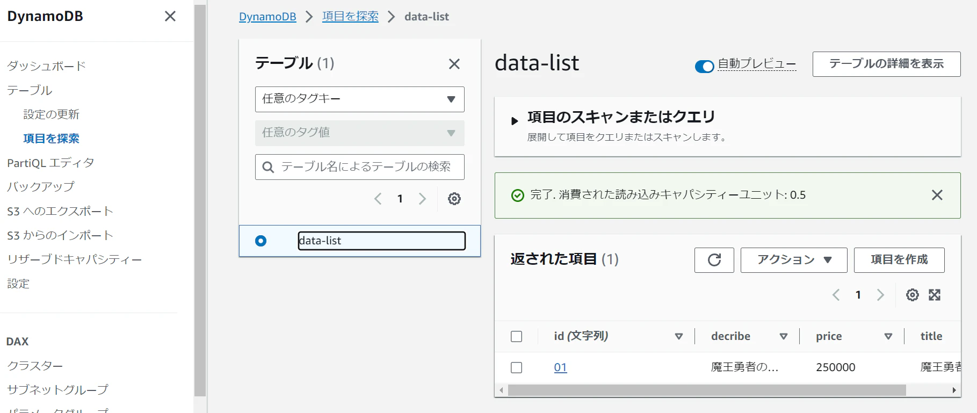
Task: Open S3 へのエクスポート in sidebar
Action: tap(60, 211)
